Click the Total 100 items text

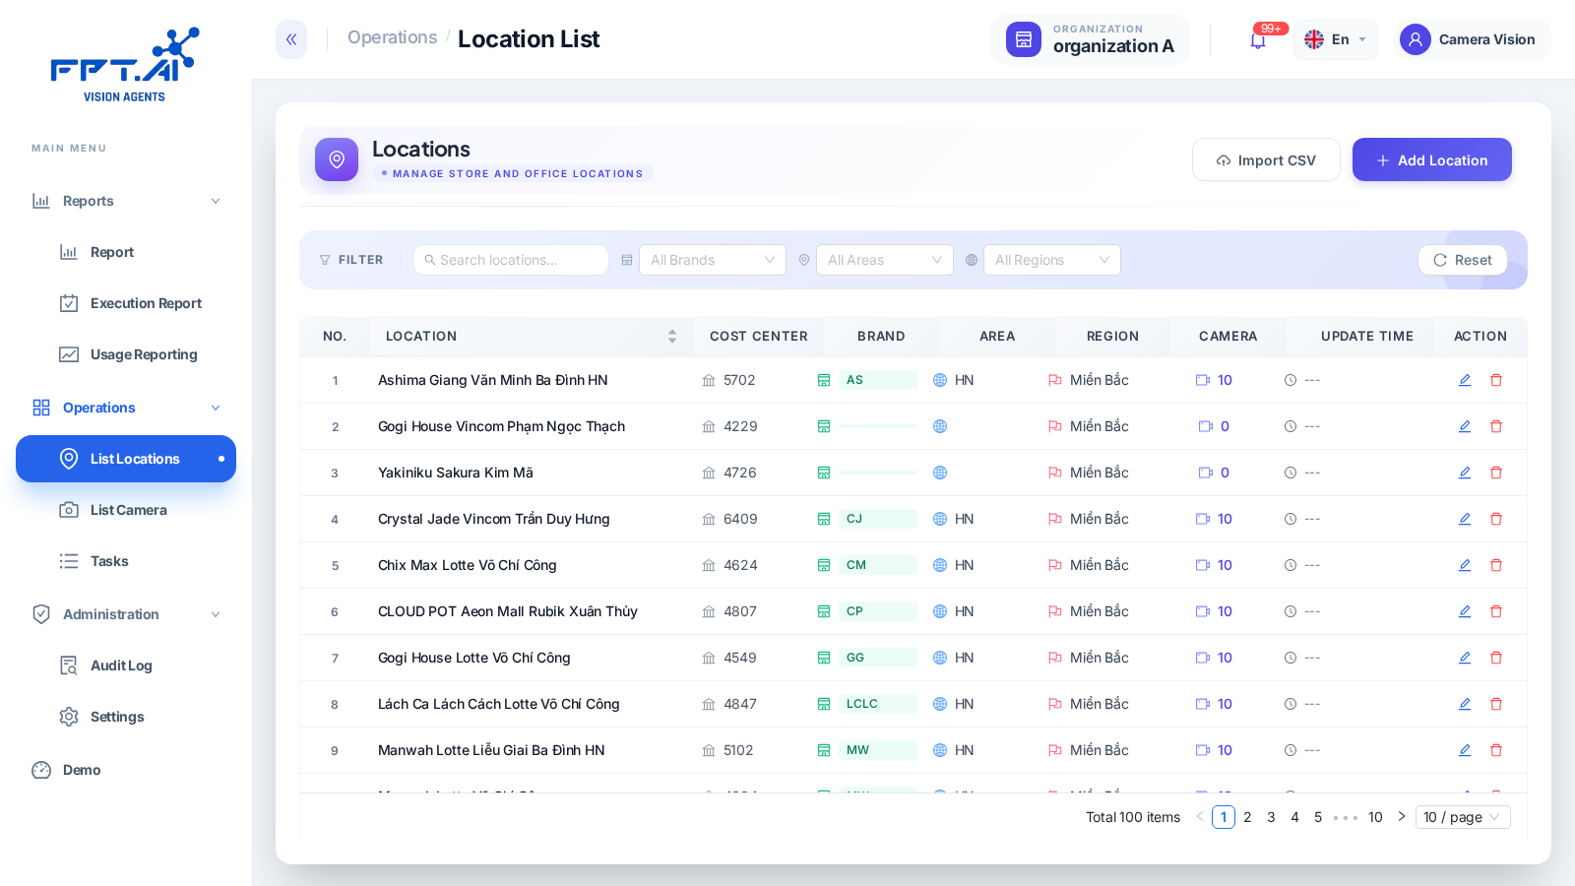1133,817
